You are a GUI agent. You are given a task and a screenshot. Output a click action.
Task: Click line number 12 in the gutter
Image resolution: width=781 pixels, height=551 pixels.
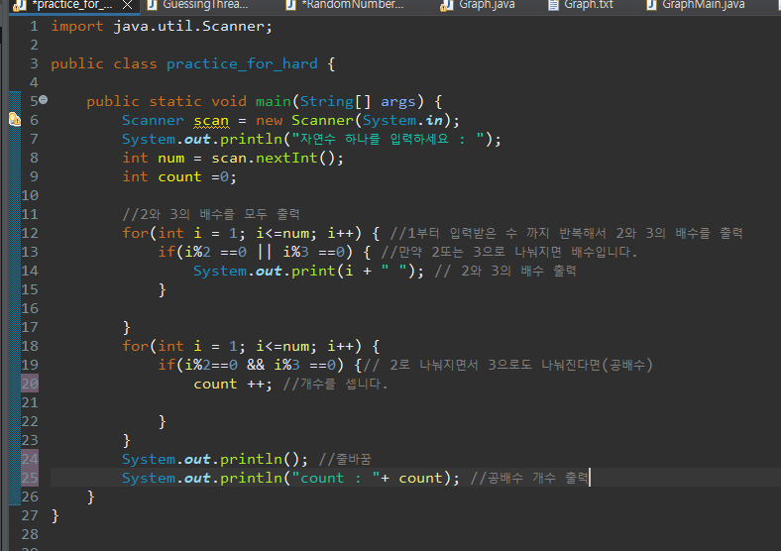point(30,233)
